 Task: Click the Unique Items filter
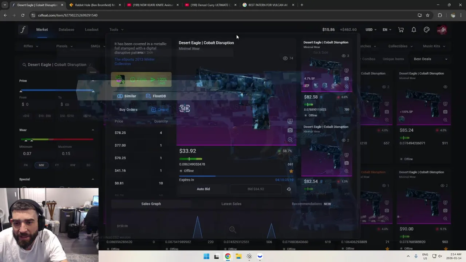click(x=393, y=59)
